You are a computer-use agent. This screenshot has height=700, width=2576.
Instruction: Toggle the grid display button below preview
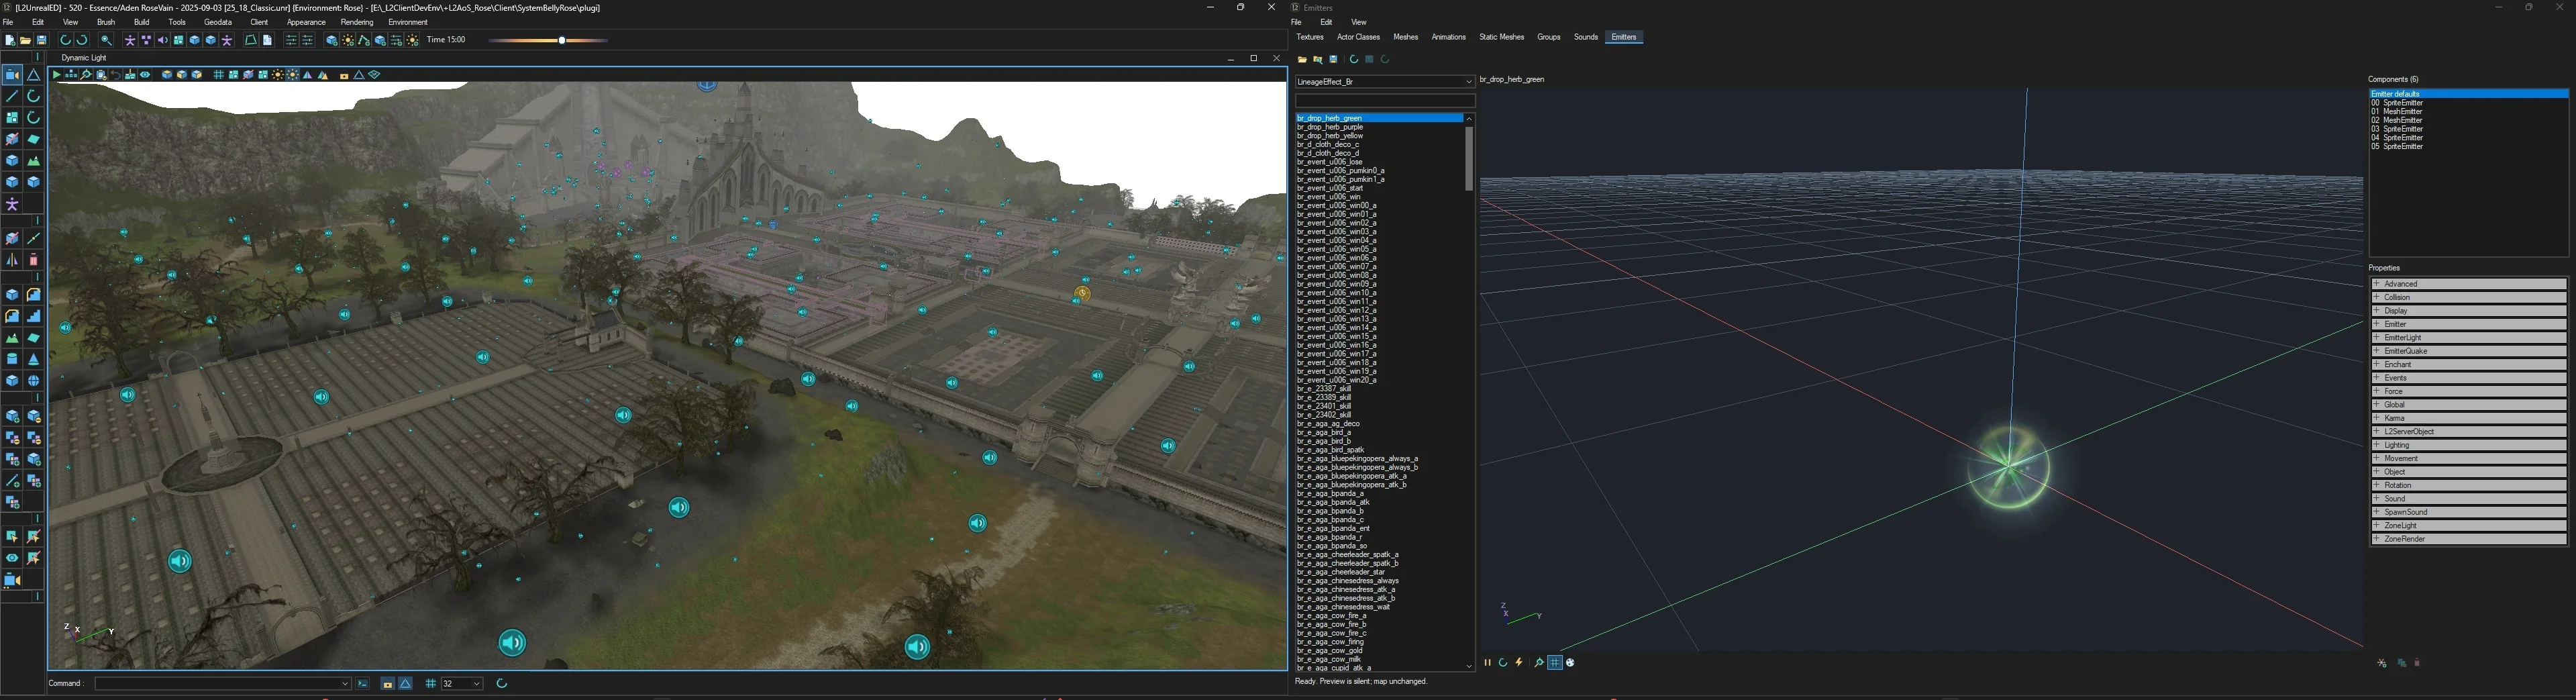pyautogui.click(x=1555, y=662)
